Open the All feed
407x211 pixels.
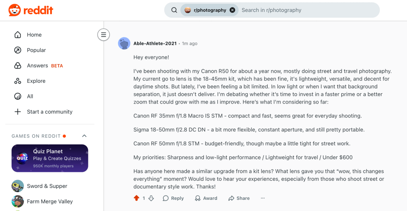[x=30, y=96]
